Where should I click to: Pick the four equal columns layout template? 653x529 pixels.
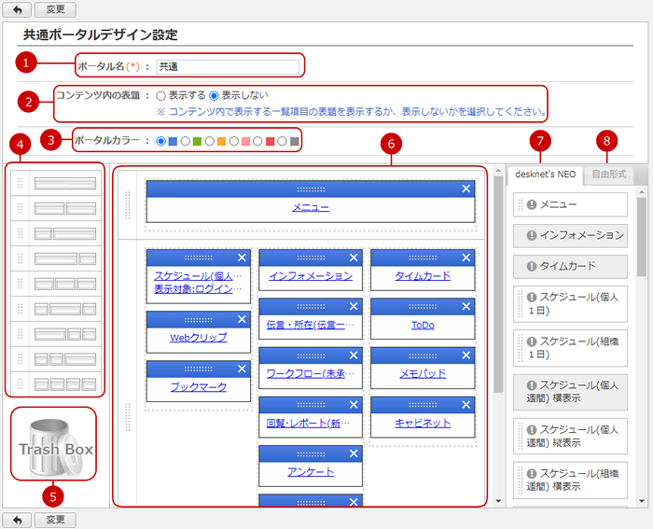(65, 384)
